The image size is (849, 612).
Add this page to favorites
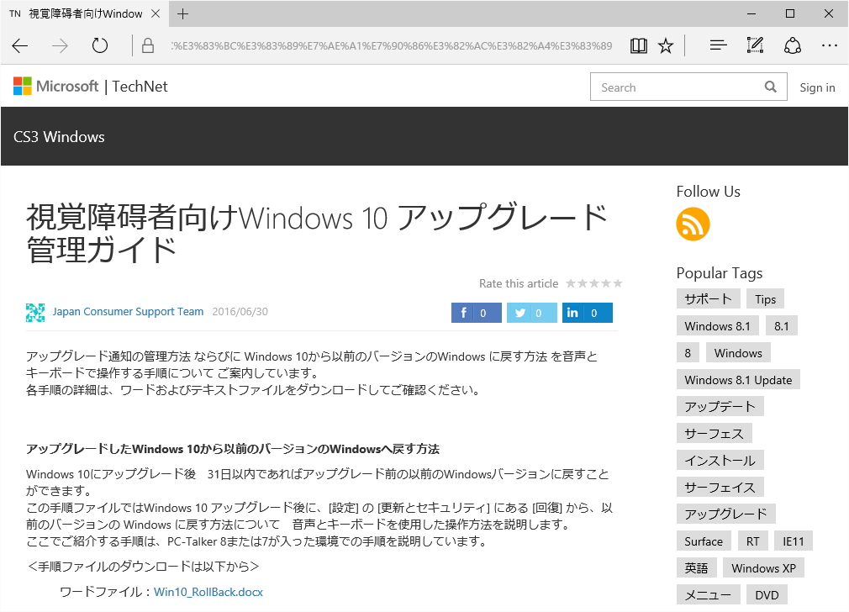(666, 45)
